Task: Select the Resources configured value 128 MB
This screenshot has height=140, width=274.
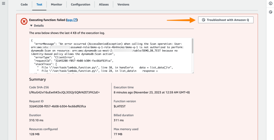Action: click(x=34, y=134)
